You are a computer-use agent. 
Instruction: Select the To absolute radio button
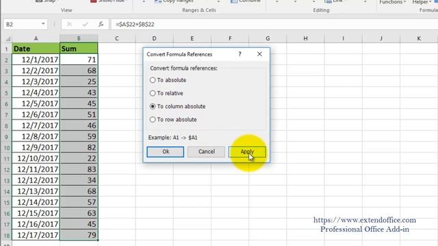click(x=153, y=80)
